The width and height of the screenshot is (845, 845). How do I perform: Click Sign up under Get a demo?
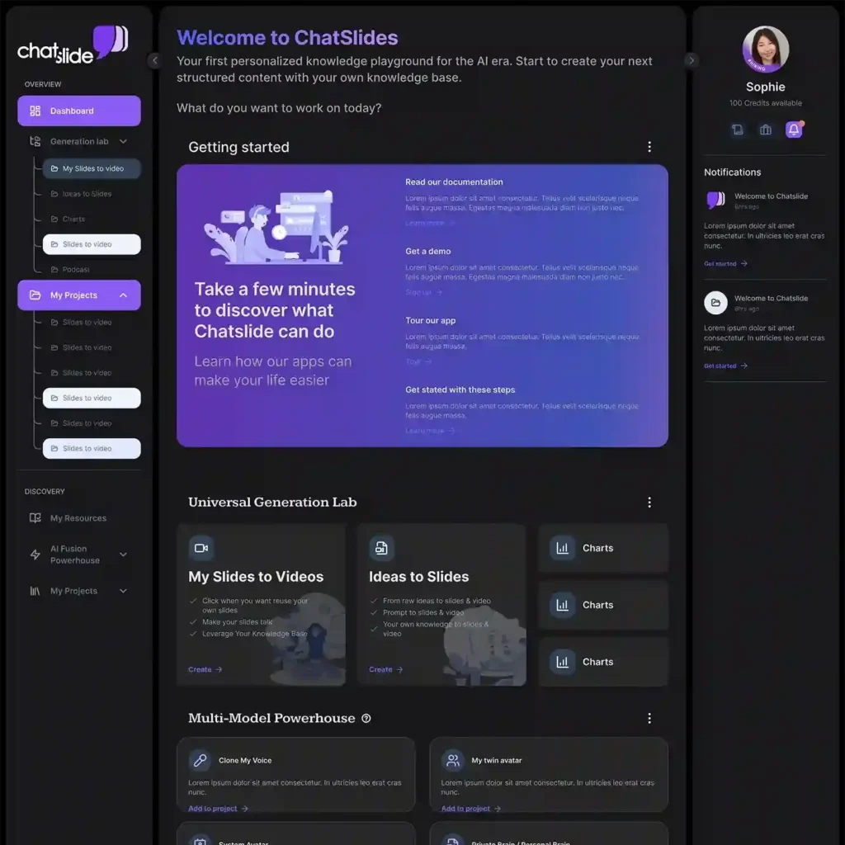[423, 292]
